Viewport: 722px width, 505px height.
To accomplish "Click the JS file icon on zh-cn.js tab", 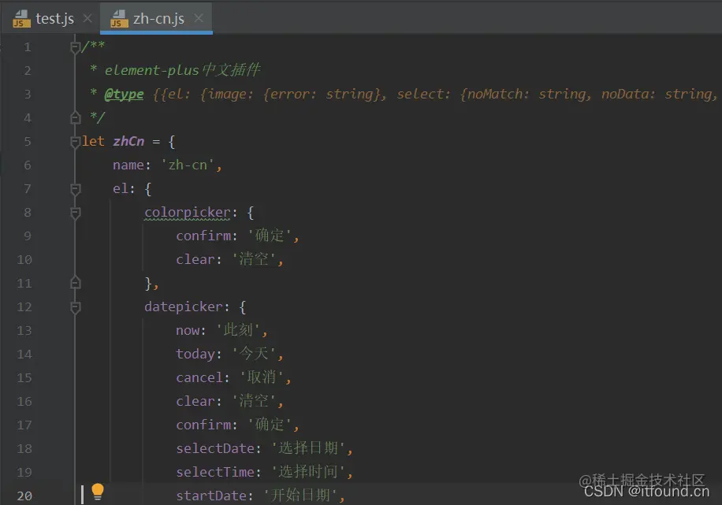I will (119, 19).
